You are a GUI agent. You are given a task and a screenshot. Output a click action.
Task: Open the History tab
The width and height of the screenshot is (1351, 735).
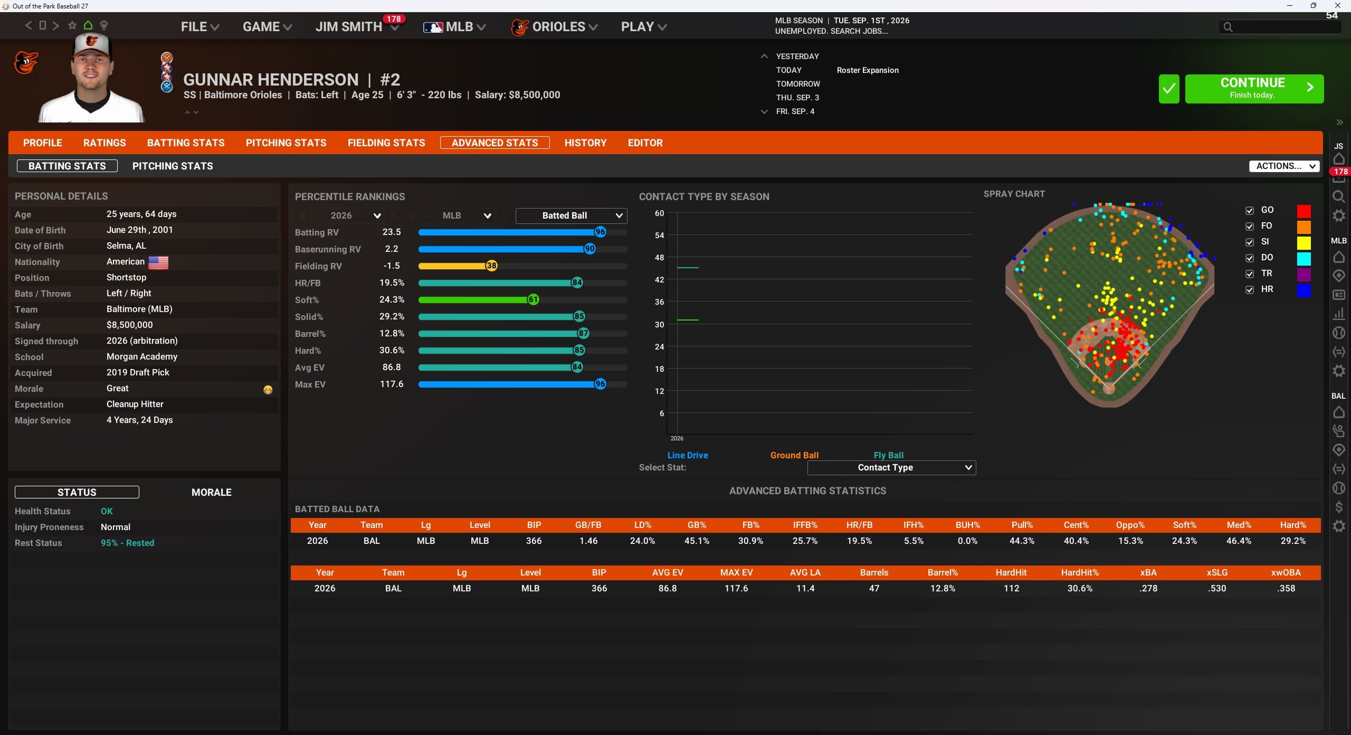[x=585, y=143]
